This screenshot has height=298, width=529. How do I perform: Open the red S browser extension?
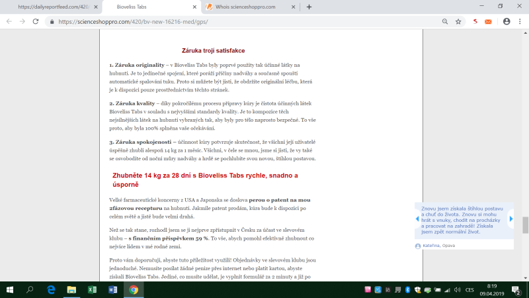475,22
